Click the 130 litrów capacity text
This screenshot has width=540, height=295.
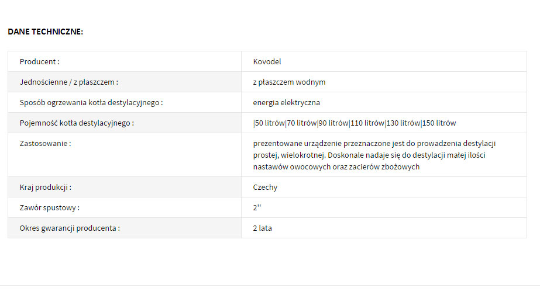click(x=403, y=123)
